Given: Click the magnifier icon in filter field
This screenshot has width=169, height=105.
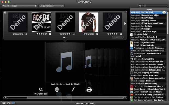Looking at the screenshot, I should coord(140,6).
